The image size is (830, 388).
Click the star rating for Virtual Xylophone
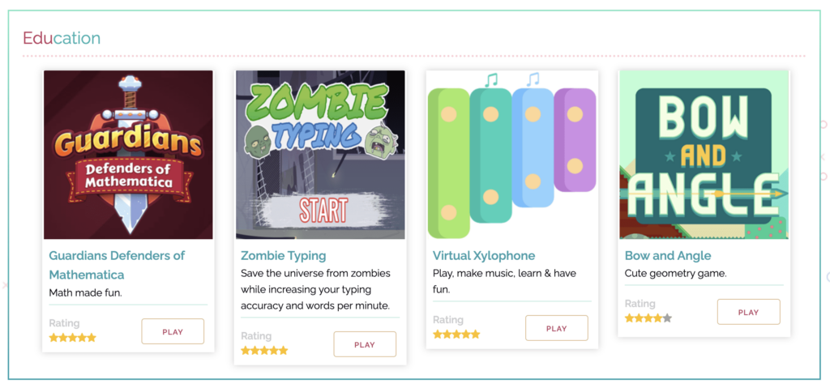tap(456, 335)
